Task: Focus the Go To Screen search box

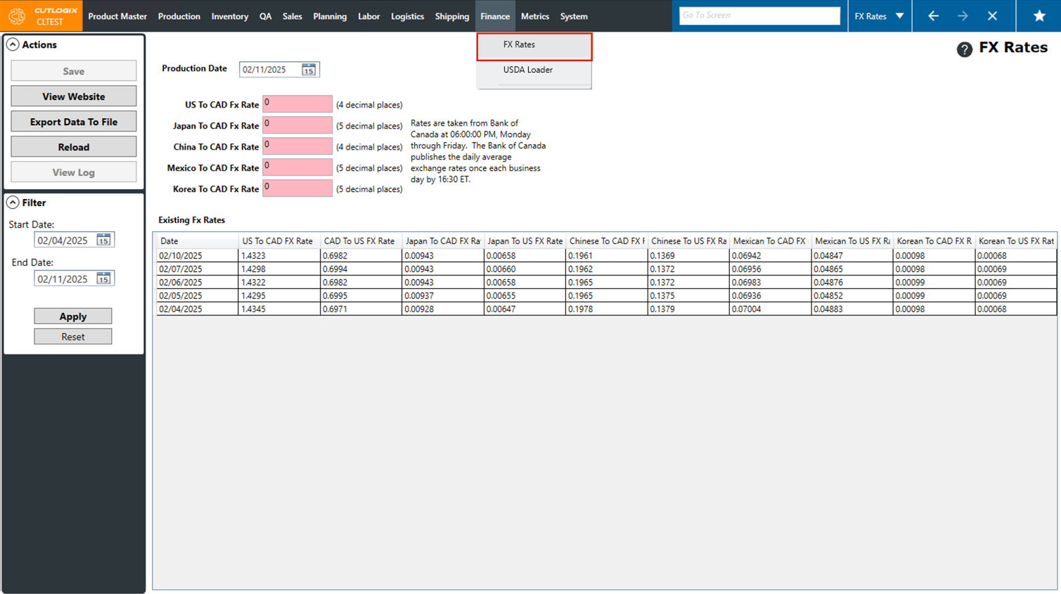Action: pyautogui.click(x=759, y=15)
